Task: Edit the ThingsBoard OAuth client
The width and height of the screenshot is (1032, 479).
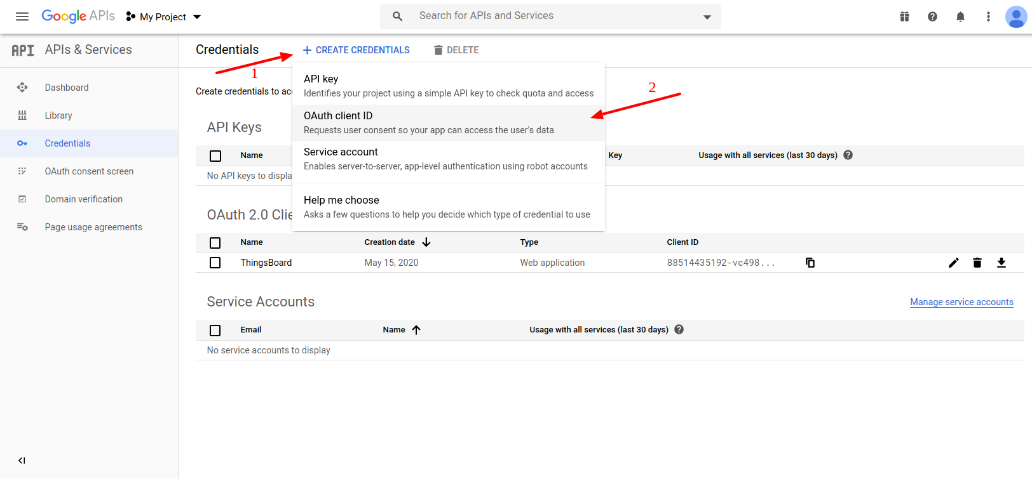Action: coord(953,263)
